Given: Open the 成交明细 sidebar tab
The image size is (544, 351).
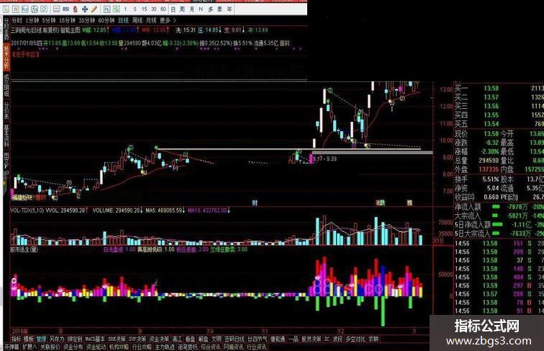Looking at the screenshot, I should pyautogui.click(x=6, y=85).
